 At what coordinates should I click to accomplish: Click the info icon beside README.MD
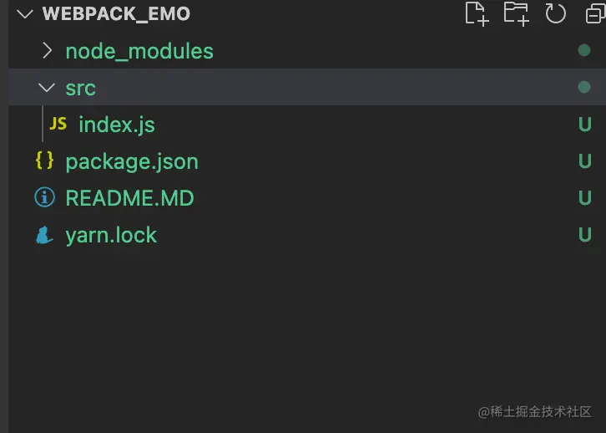[44, 197]
